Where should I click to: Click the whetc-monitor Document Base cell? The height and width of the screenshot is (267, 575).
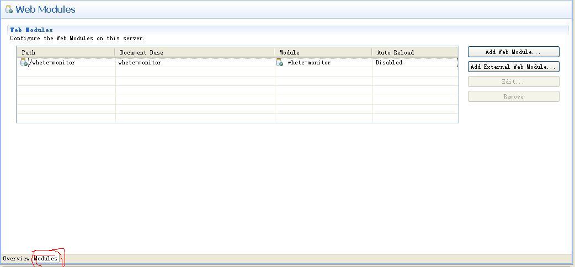195,63
